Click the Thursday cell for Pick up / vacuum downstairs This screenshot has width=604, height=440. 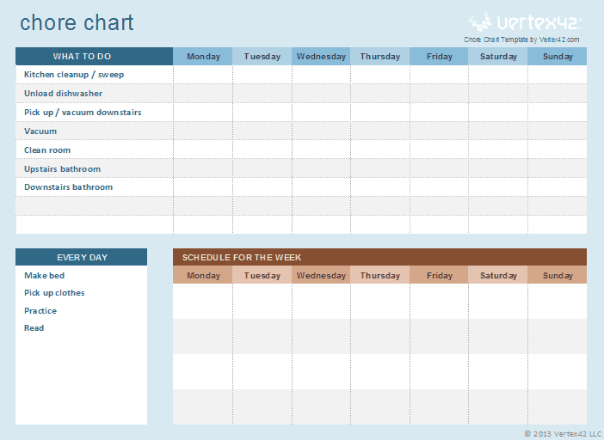379,113
